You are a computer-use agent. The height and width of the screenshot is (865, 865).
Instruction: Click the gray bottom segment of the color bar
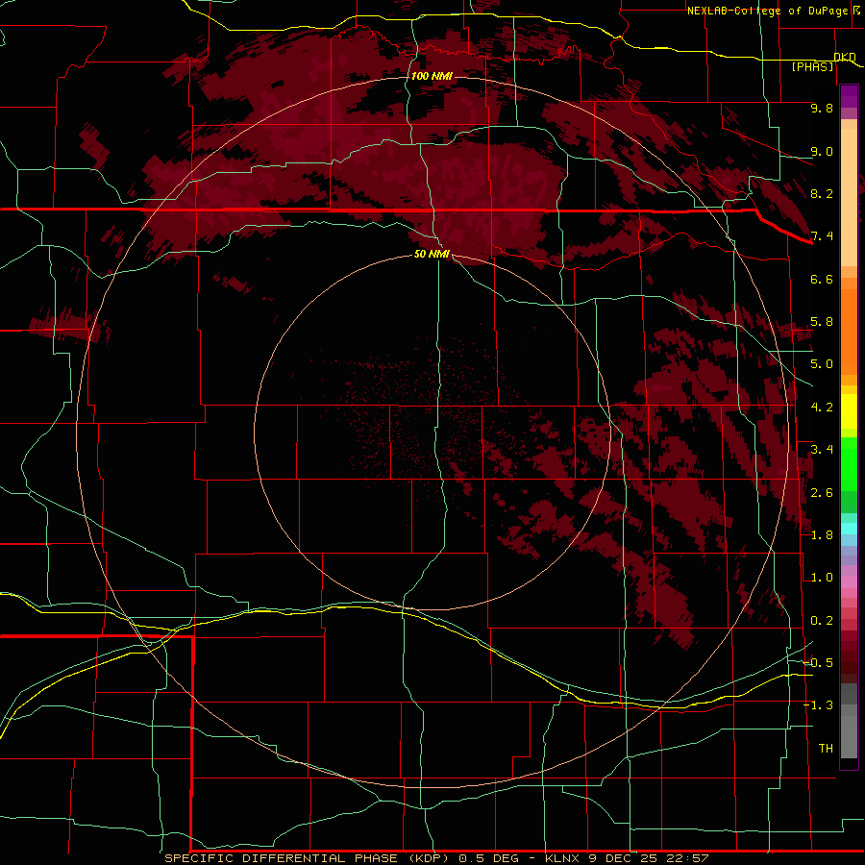coord(849,736)
